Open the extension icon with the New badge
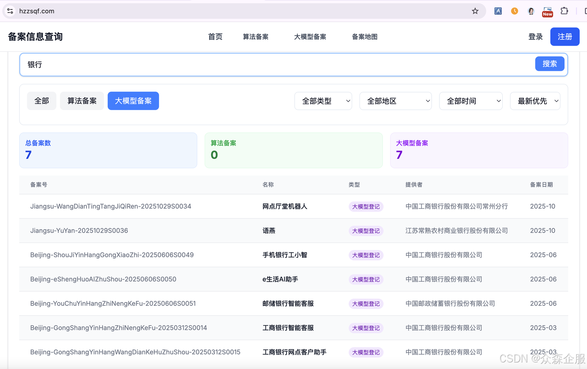Image resolution: width=587 pixels, height=369 pixels. pos(547,11)
